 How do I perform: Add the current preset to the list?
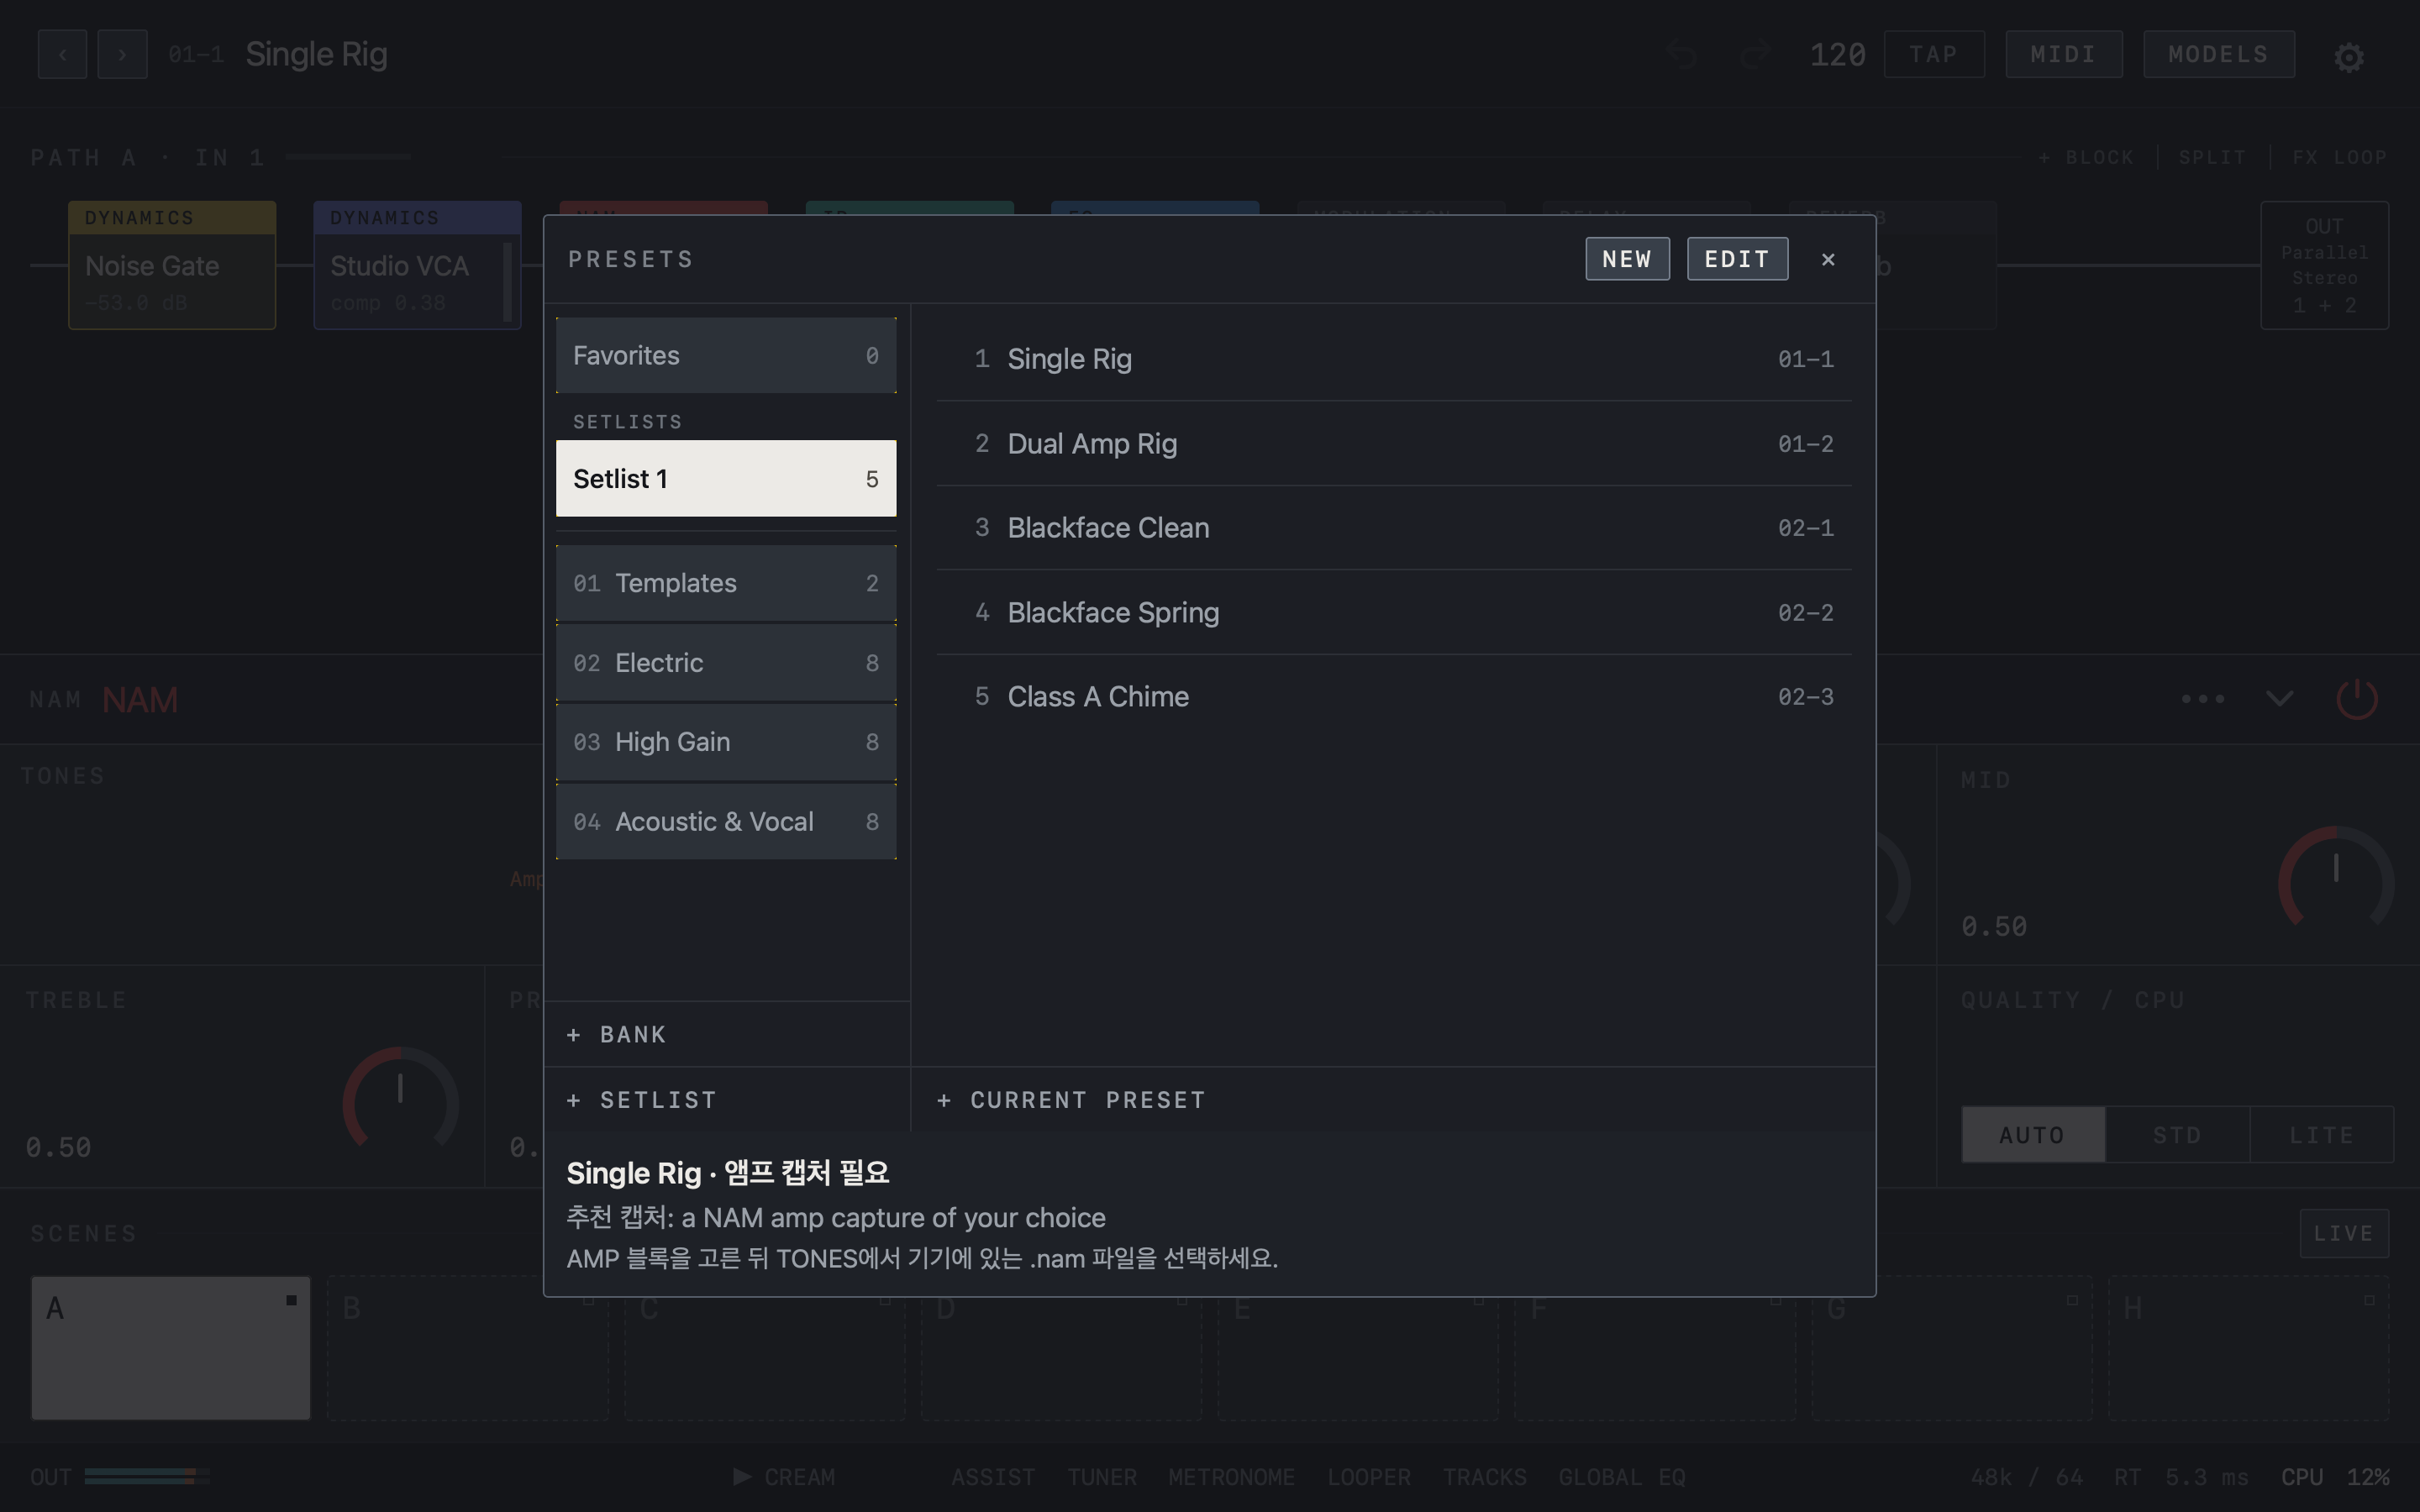1392,1100
